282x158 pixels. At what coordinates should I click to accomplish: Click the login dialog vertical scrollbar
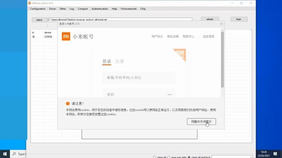point(223,60)
